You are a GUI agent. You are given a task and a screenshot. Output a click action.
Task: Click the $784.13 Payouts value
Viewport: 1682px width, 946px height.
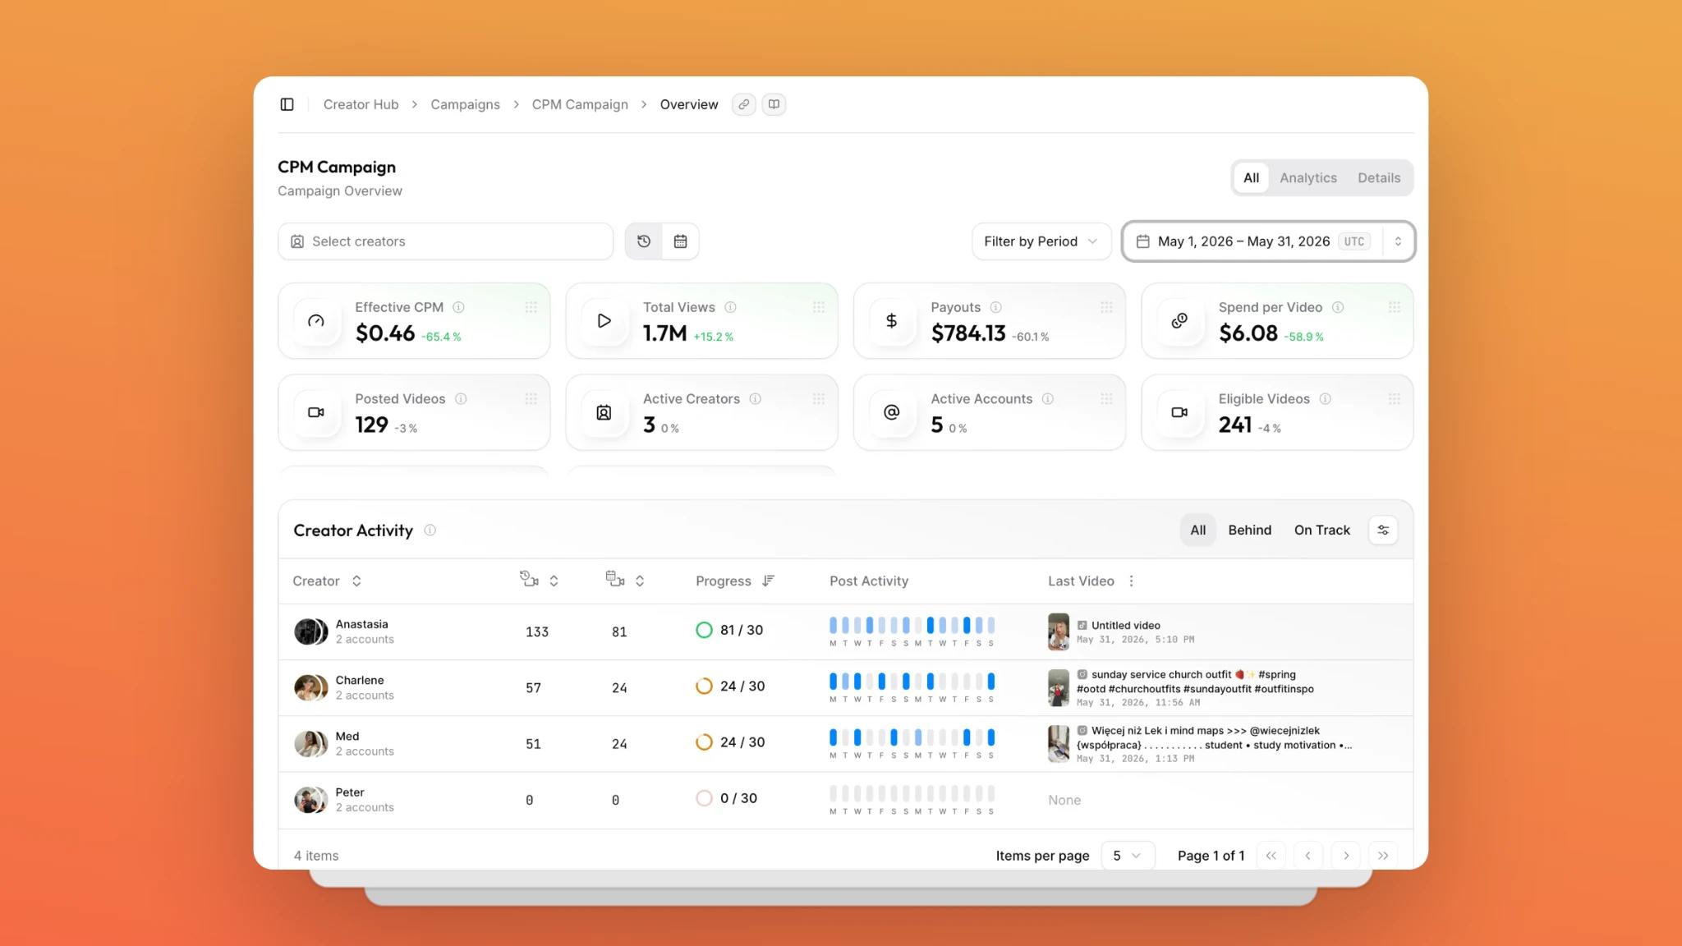968,333
